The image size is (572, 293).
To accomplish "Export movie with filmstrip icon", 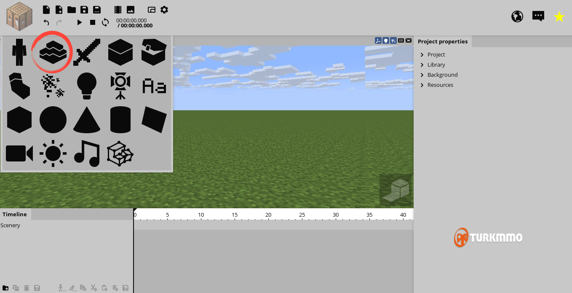I will click(118, 9).
